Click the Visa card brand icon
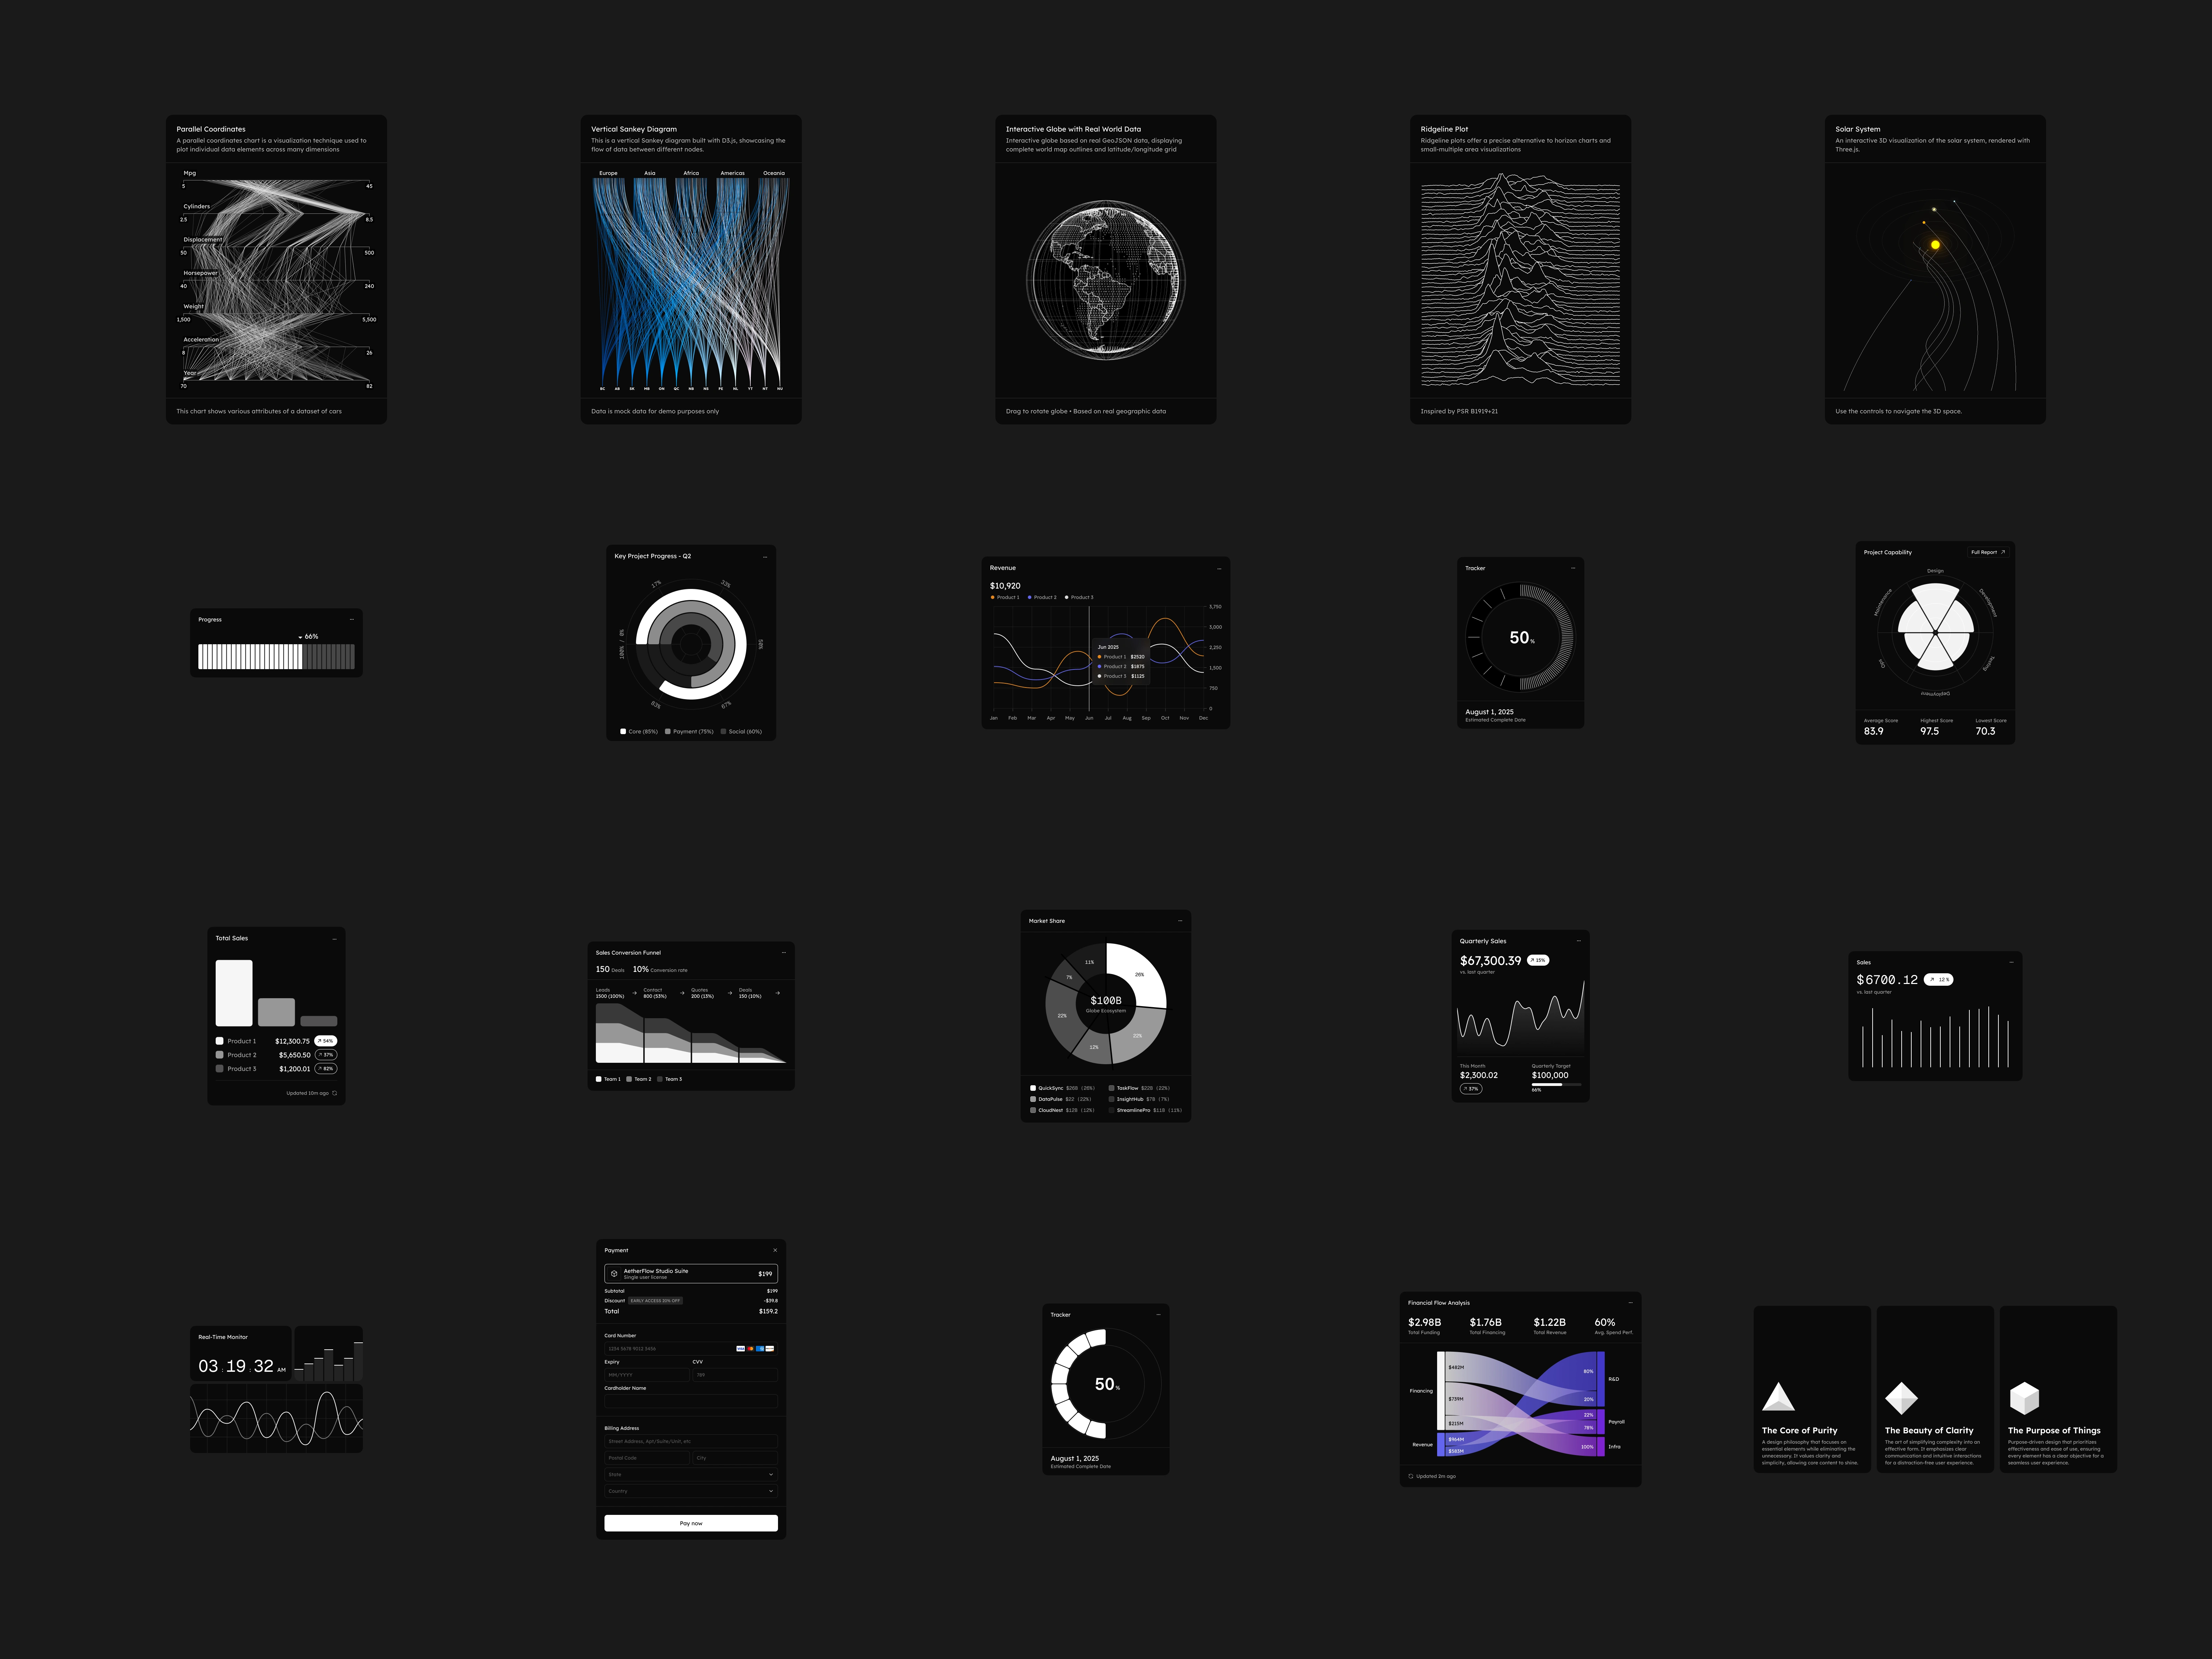The image size is (2212, 1659). (x=741, y=1349)
